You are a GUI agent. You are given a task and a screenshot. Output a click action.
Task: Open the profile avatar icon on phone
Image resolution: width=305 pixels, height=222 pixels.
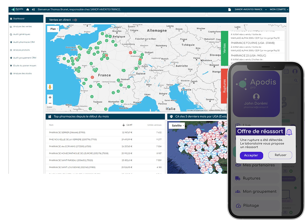(x=295, y=71)
